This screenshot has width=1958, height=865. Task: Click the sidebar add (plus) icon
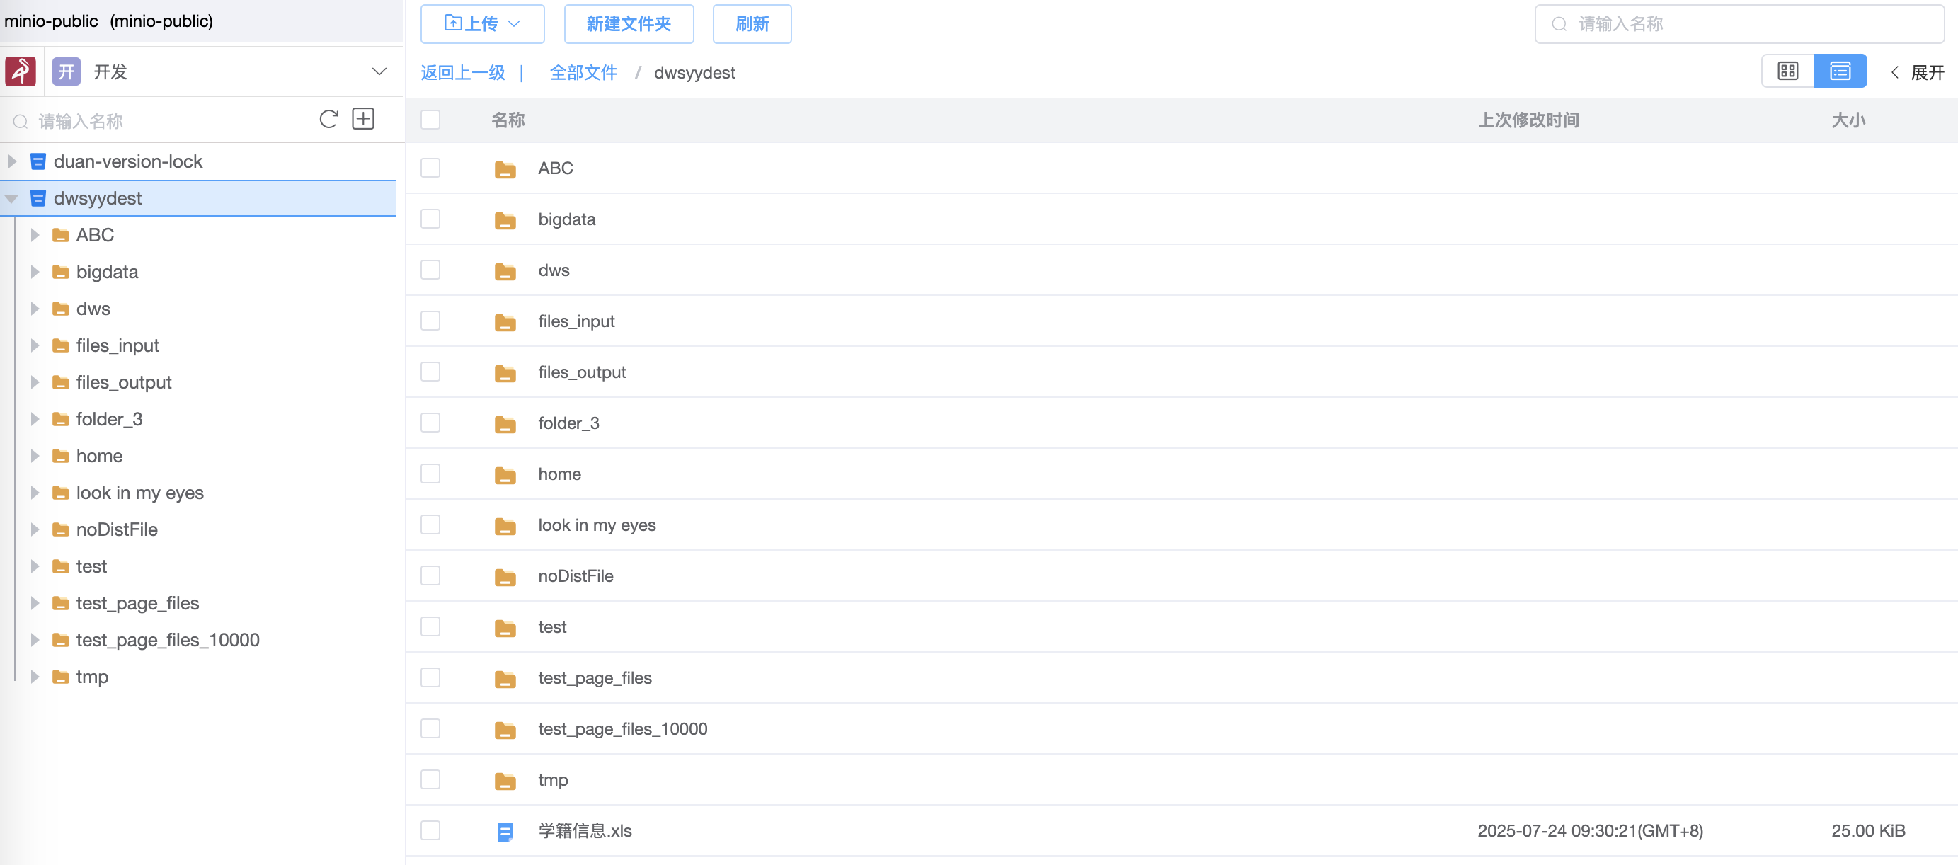(363, 120)
